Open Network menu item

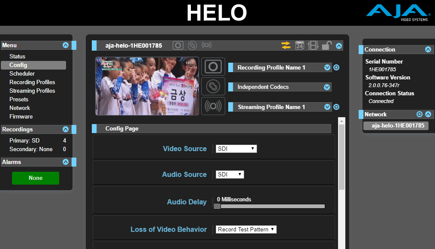[x=20, y=108]
